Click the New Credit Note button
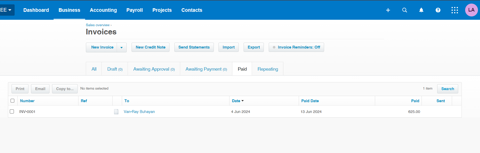480x153 pixels. pos(151,47)
